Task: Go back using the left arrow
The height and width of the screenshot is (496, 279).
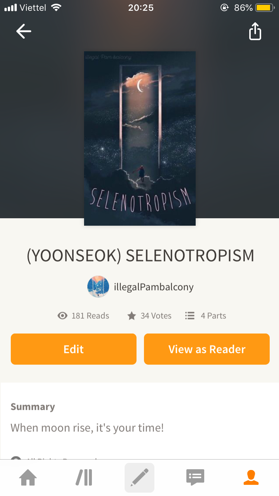Action: tap(24, 32)
